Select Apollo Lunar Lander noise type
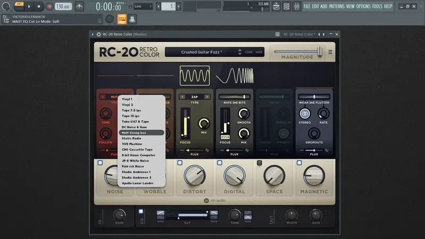Image resolution: width=425 pixels, height=239 pixels. point(141,183)
